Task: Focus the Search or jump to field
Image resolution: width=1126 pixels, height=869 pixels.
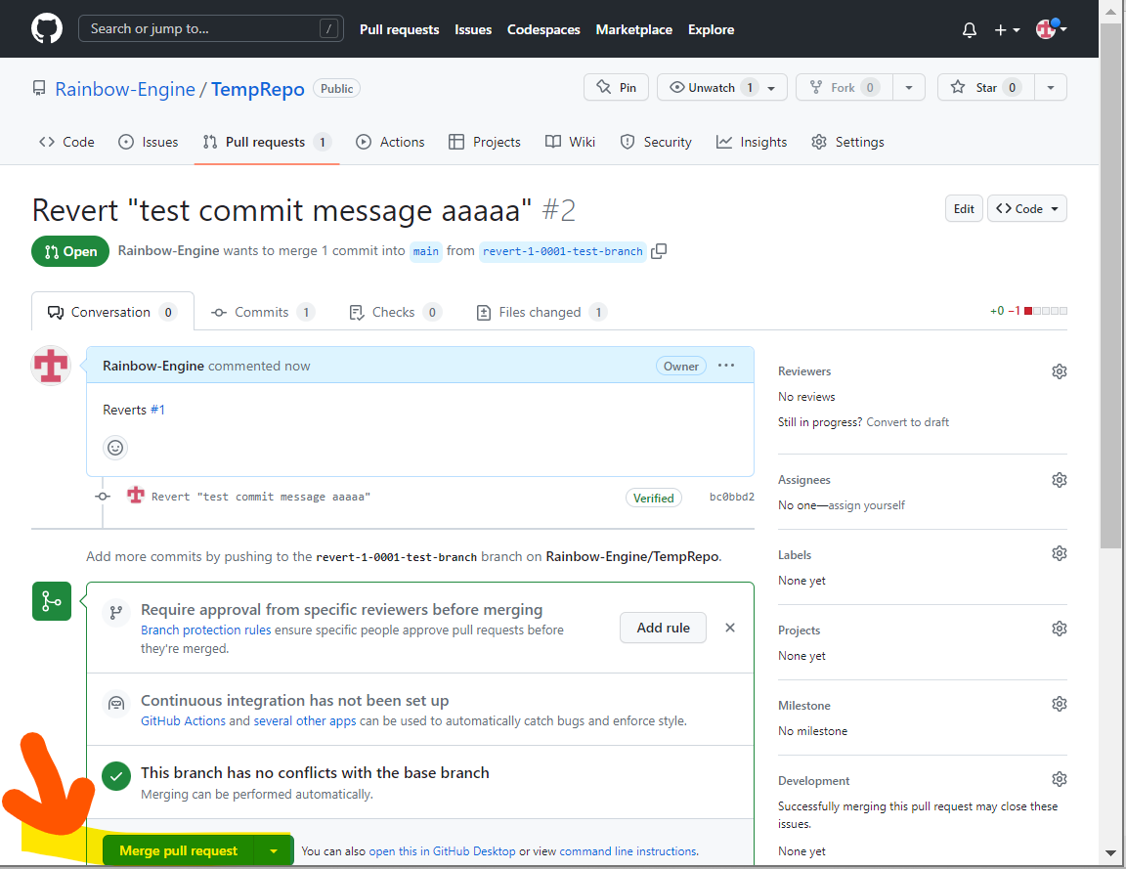Action: click(210, 28)
